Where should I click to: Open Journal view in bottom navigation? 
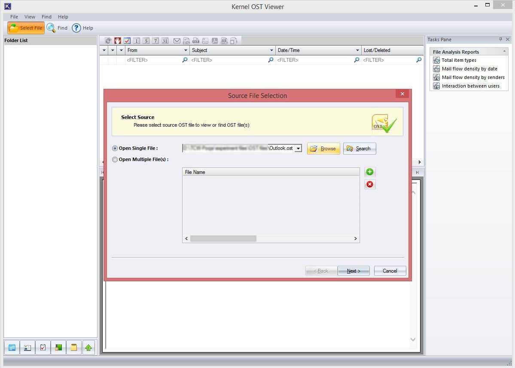(x=58, y=348)
